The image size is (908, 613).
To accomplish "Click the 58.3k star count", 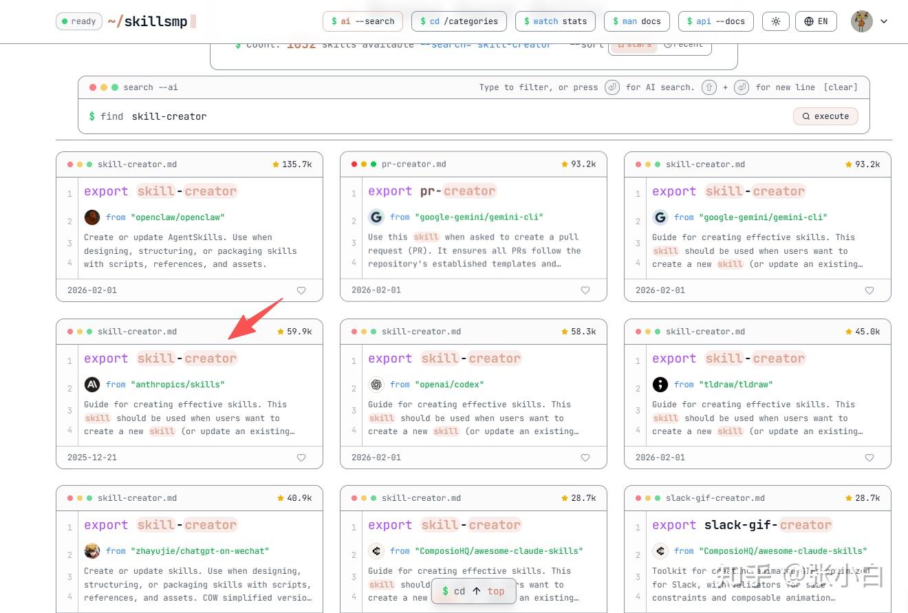I will tap(579, 332).
